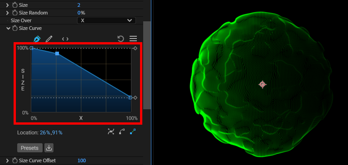This screenshot has height=165, width=348.
Task: Collapse the Size Curve section
Action: (8, 28)
